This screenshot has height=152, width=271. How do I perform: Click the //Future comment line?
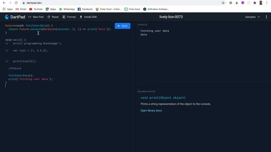15,68
